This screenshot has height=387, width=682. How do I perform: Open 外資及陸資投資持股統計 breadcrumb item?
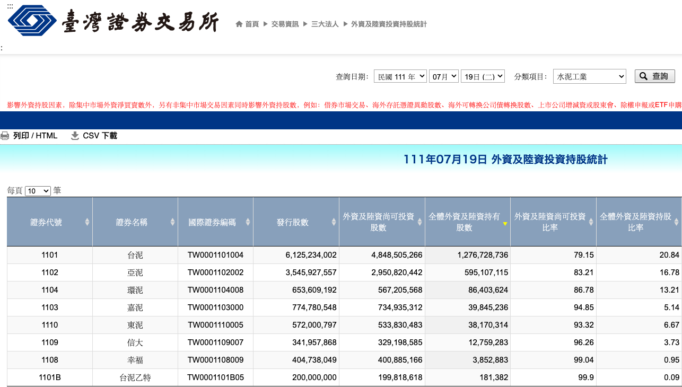(x=389, y=24)
